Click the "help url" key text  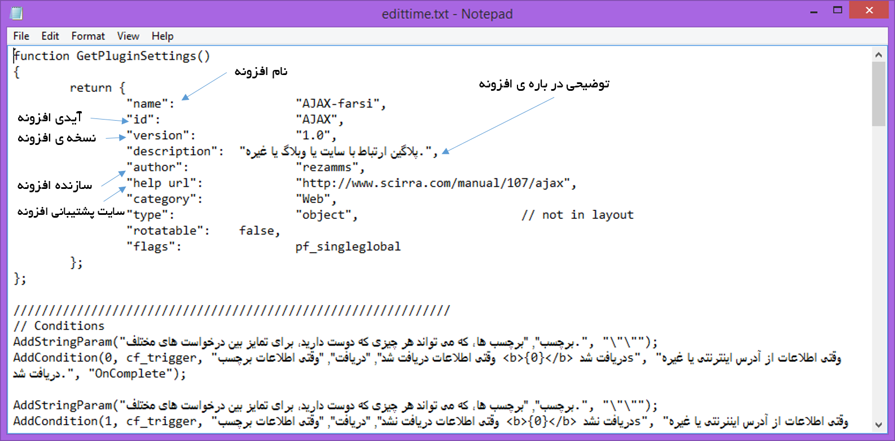coord(164,183)
